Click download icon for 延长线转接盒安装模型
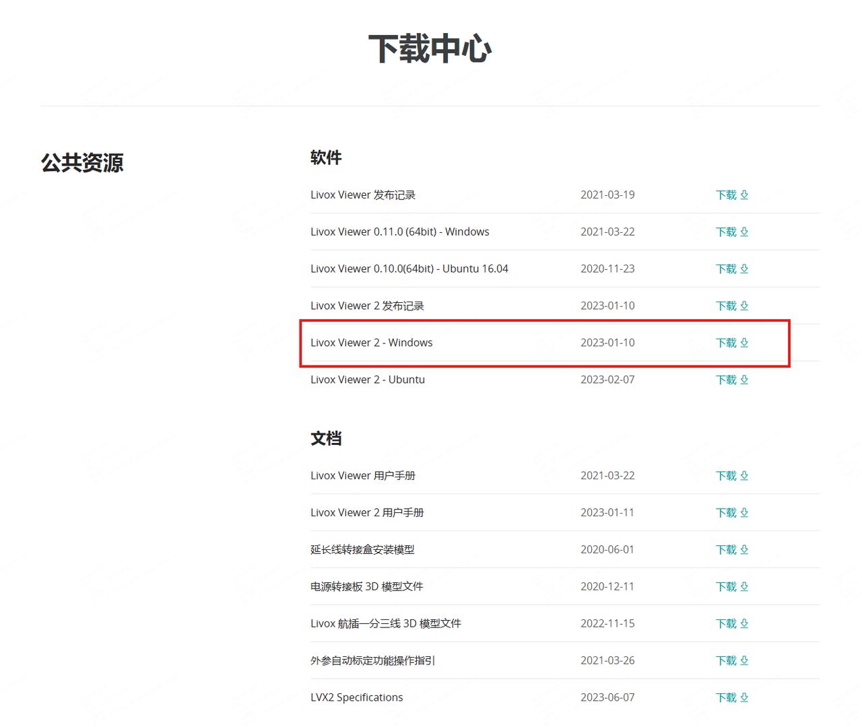This screenshot has width=862, height=727. (744, 549)
